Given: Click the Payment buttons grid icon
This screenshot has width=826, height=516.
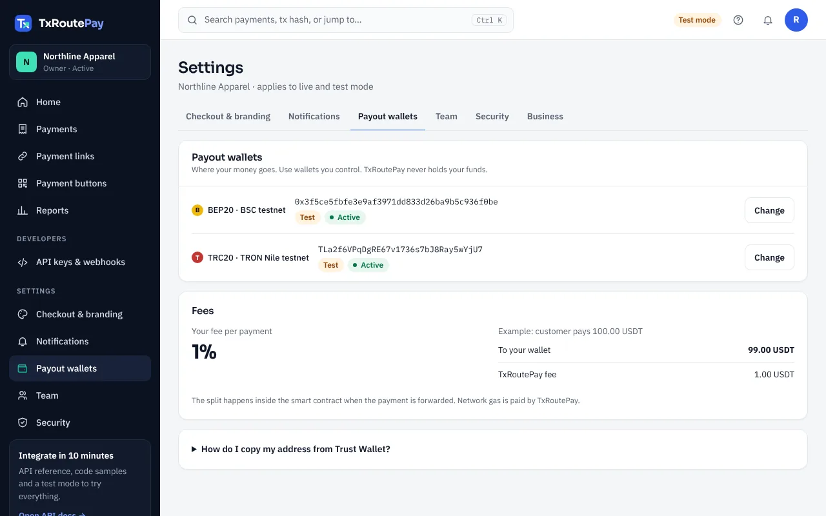Looking at the screenshot, I should point(23,183).
